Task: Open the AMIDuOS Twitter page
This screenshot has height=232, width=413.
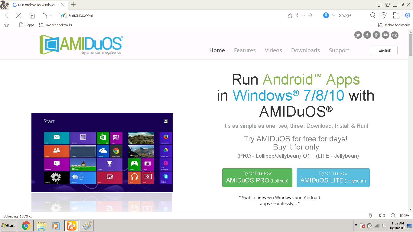Action: [x=358, y=35]
